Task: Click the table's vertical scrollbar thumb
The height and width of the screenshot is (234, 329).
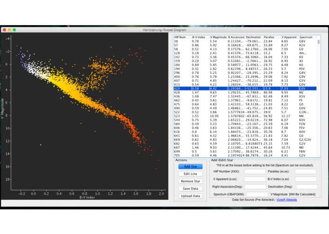Action: click(319, 42)
